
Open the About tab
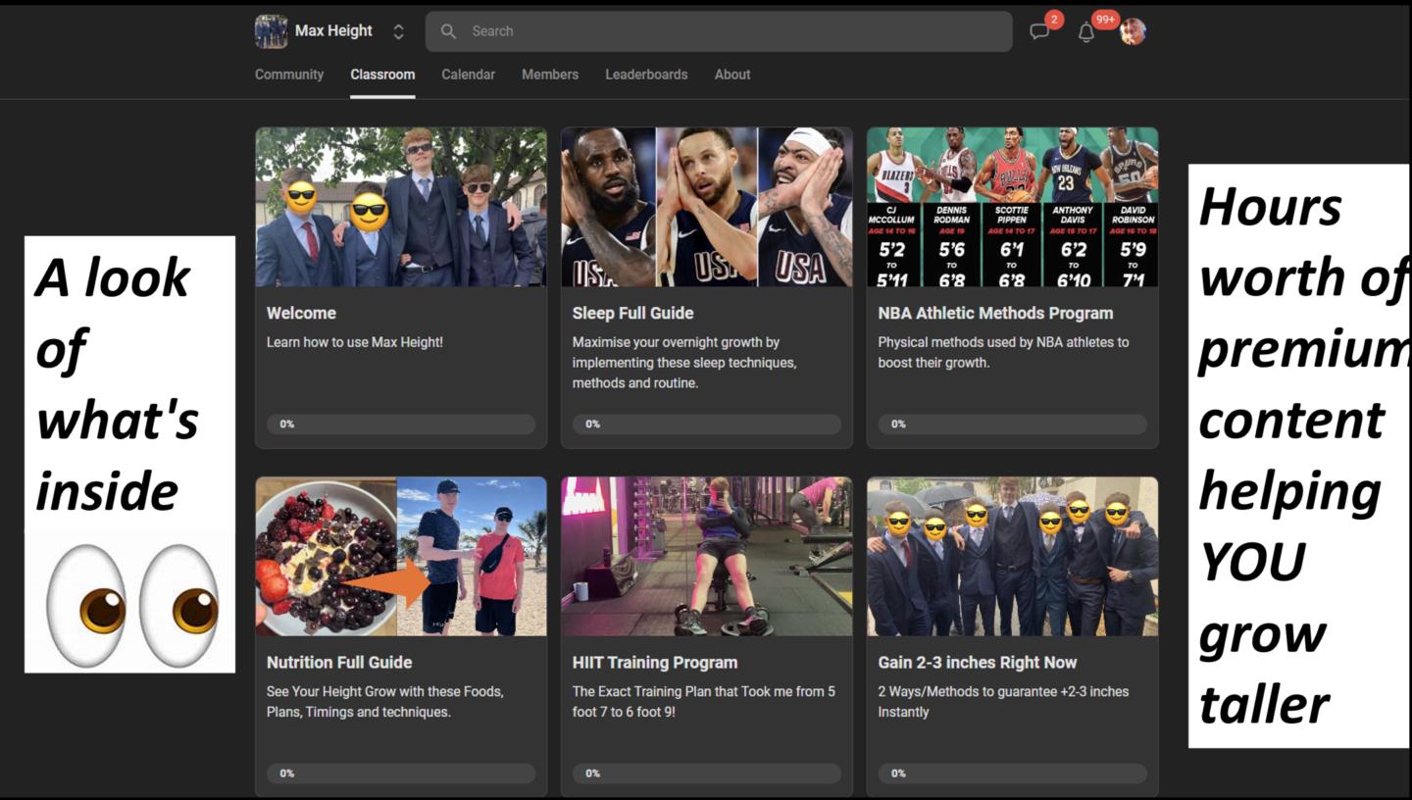[x=731, y=75]
